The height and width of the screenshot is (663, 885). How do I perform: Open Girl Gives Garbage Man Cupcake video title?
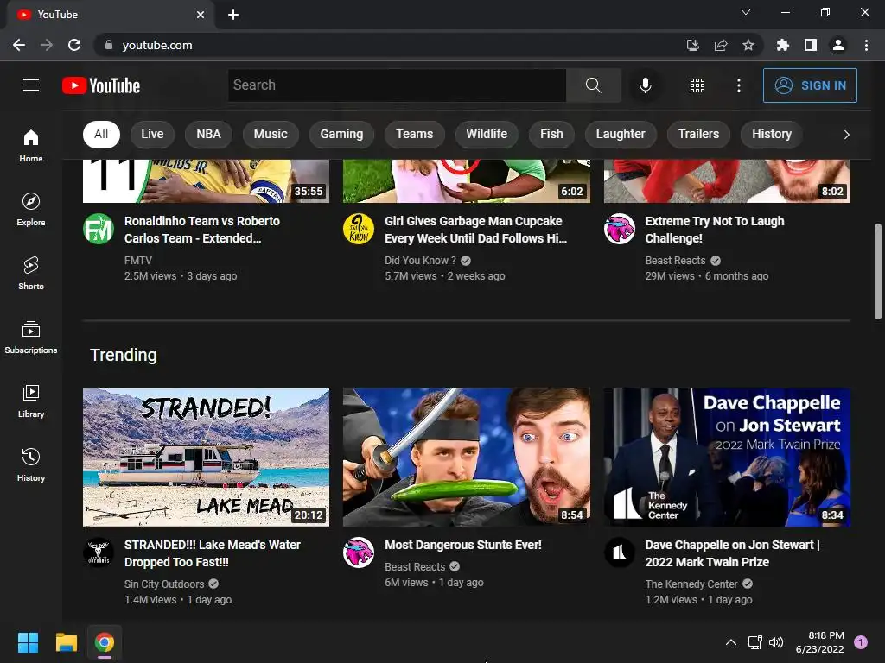[476, 230]
